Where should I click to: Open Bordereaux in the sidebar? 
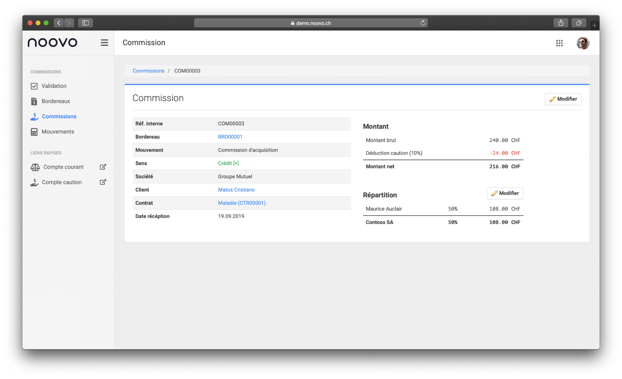pyautogui.click(x=55, y=101)
